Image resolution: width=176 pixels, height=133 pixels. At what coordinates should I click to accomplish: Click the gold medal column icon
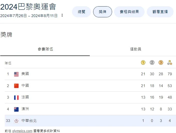pyautogui.click(x=143, y=63)
